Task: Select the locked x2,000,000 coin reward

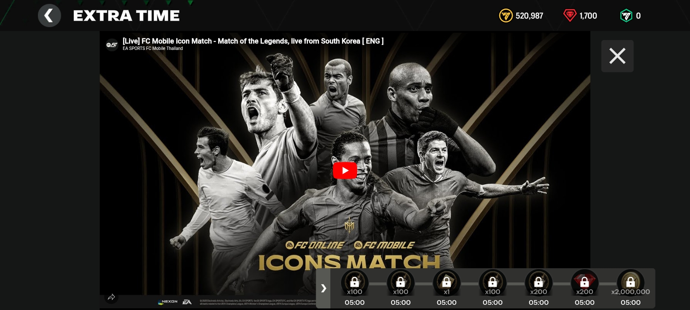Action: coord(630,283)
